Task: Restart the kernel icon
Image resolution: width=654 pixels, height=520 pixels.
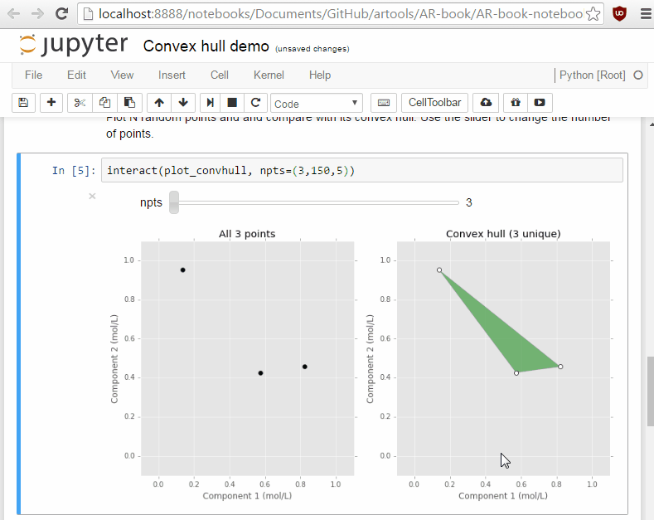Action: [256, 103]
